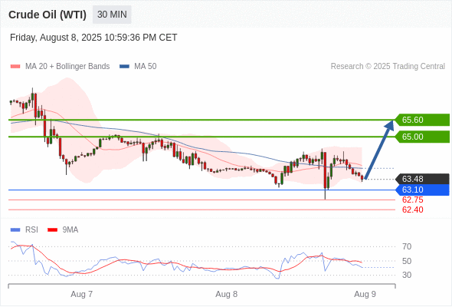Click the Aug 8 date label
Image resolution: width=452 pixels, height=307 pixels.
(x=226, y=294)
